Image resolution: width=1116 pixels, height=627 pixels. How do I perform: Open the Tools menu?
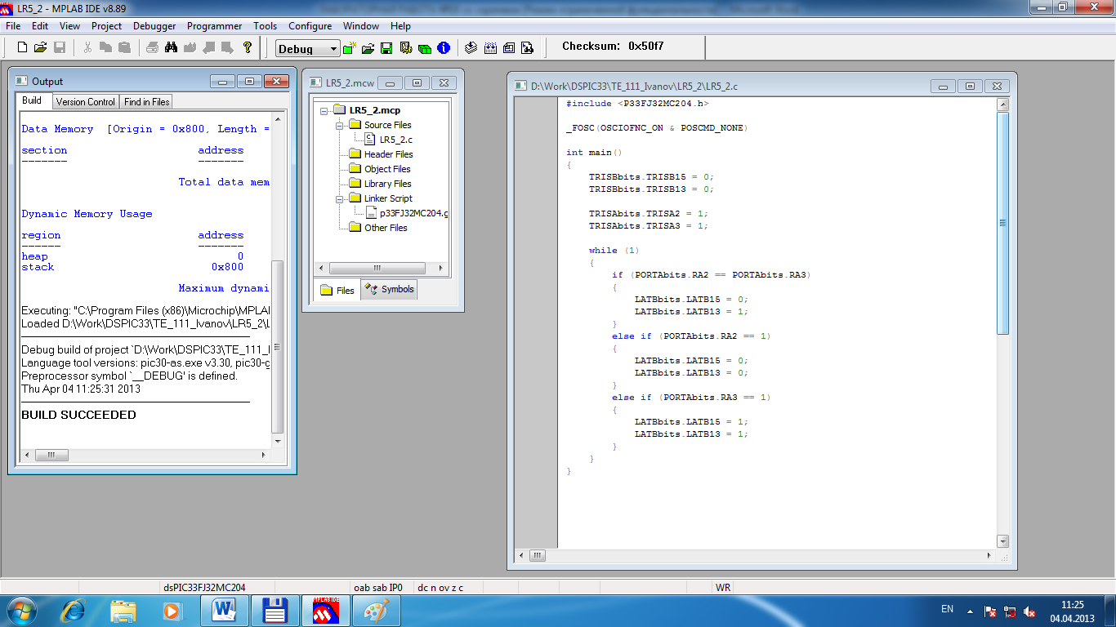click(265, 26)
